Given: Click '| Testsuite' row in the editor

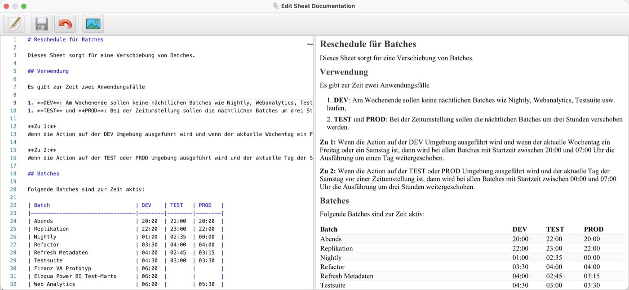Looking at the screenshot, I should [126, 260].
